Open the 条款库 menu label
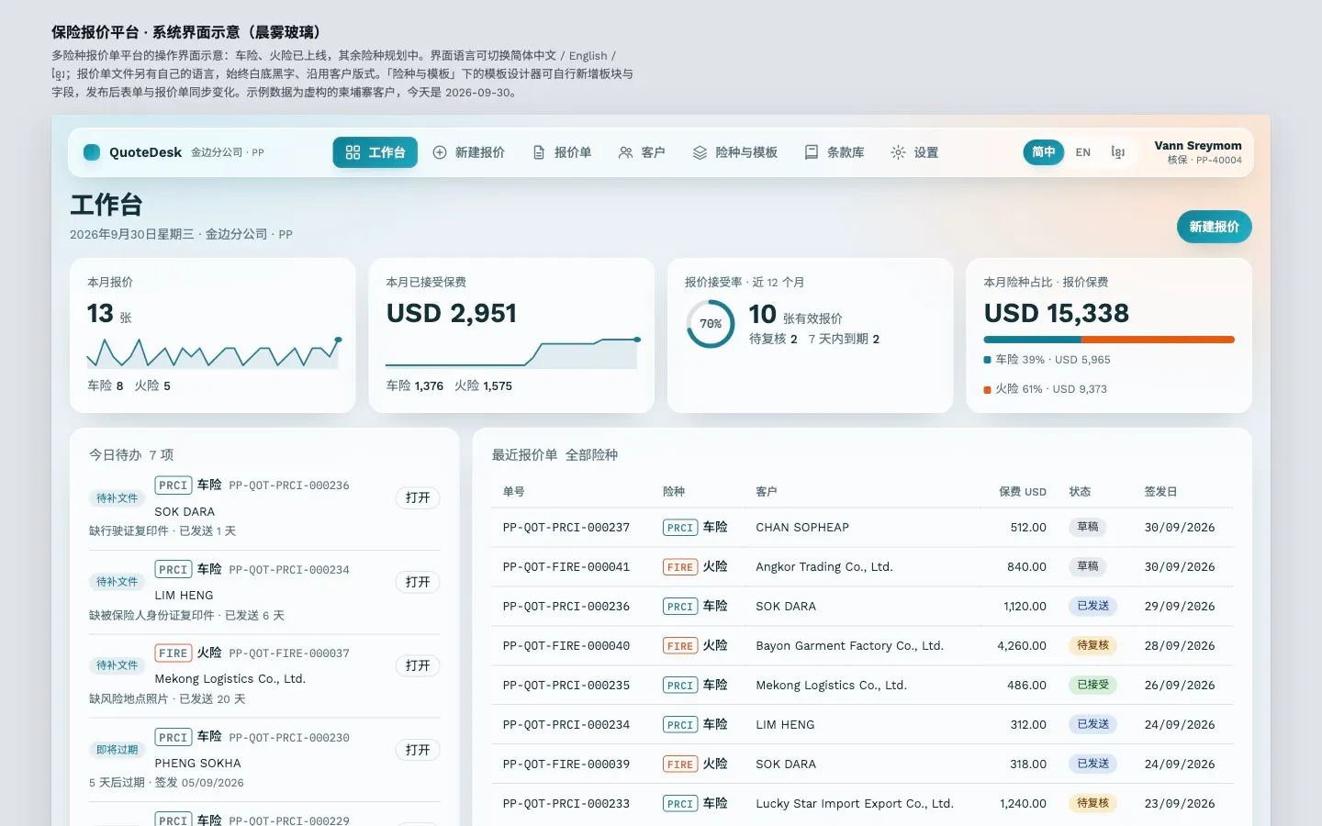This screenshot has width=1322, height=826. [x=846, y=152]
